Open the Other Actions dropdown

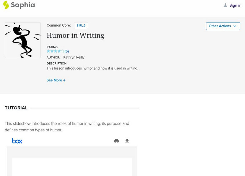pos(223,26)
